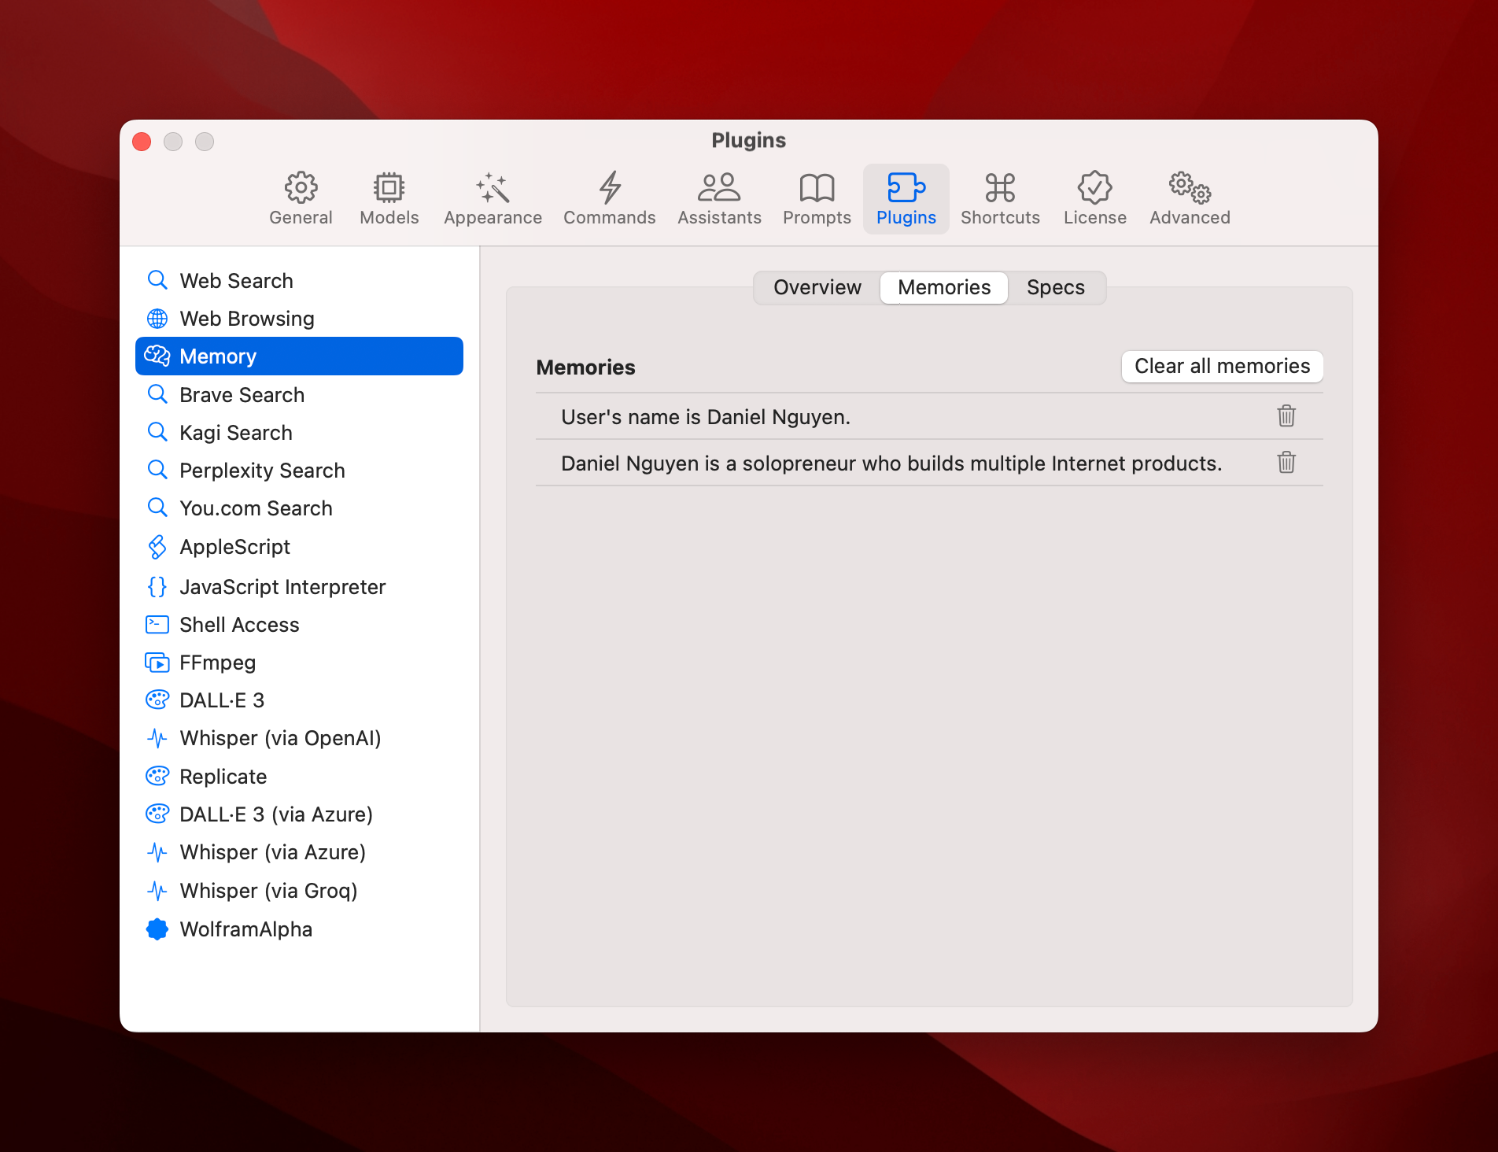Click the Whisper (via OpenAI) waveform icon
This screenshot has width=1498, height=1152.
[157, 738]
